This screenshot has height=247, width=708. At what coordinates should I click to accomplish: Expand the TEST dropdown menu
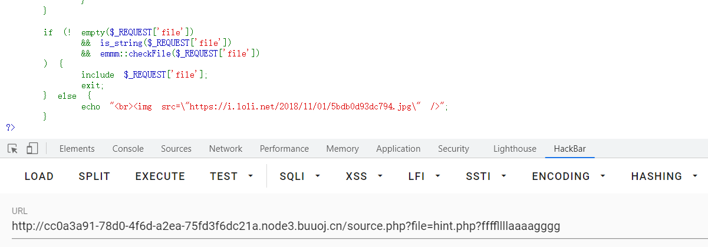click(232, 176)
